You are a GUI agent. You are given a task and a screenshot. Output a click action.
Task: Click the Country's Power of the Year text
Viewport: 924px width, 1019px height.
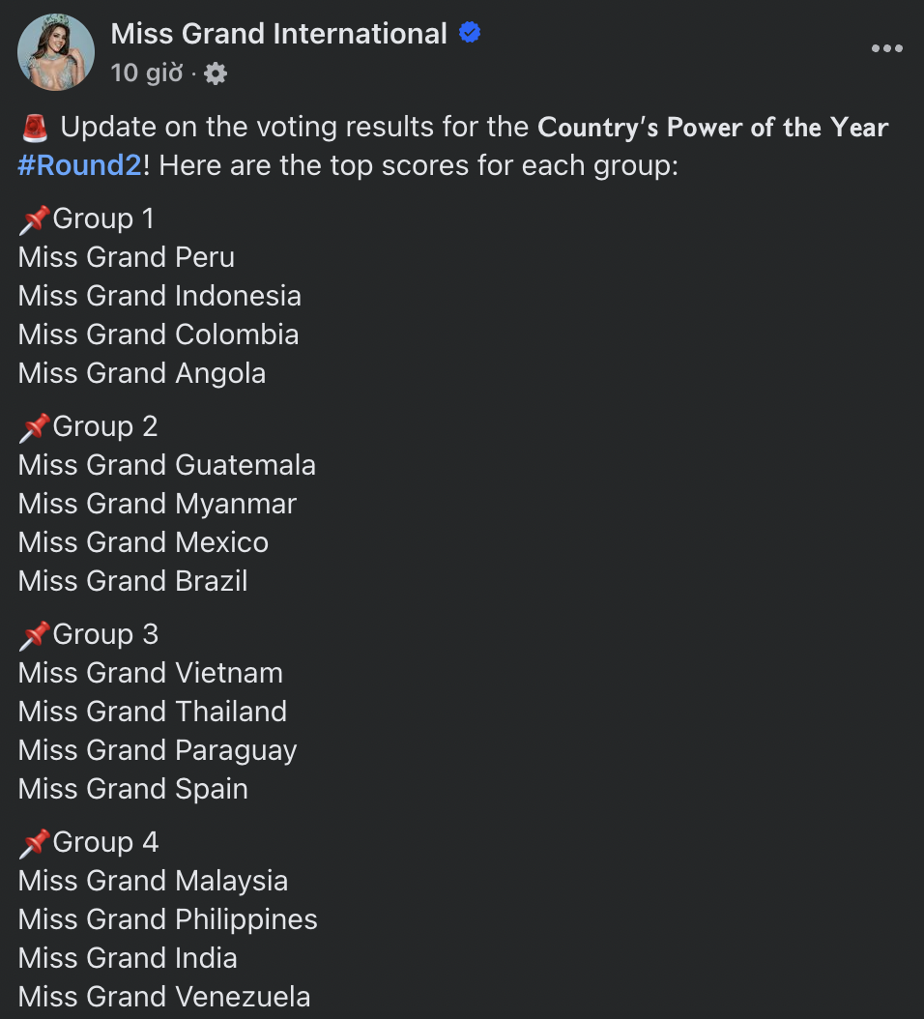click(713, 128)
